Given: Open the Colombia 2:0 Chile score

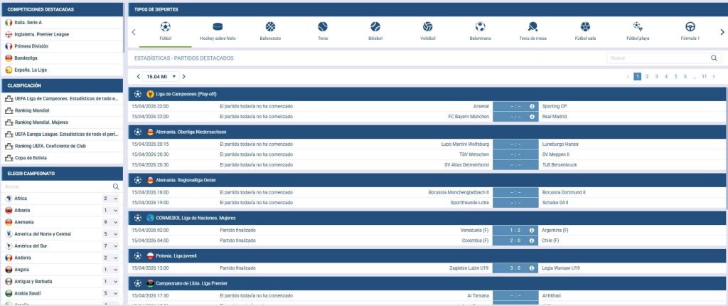Looking at the screenshot, I should tap(515, 241).
